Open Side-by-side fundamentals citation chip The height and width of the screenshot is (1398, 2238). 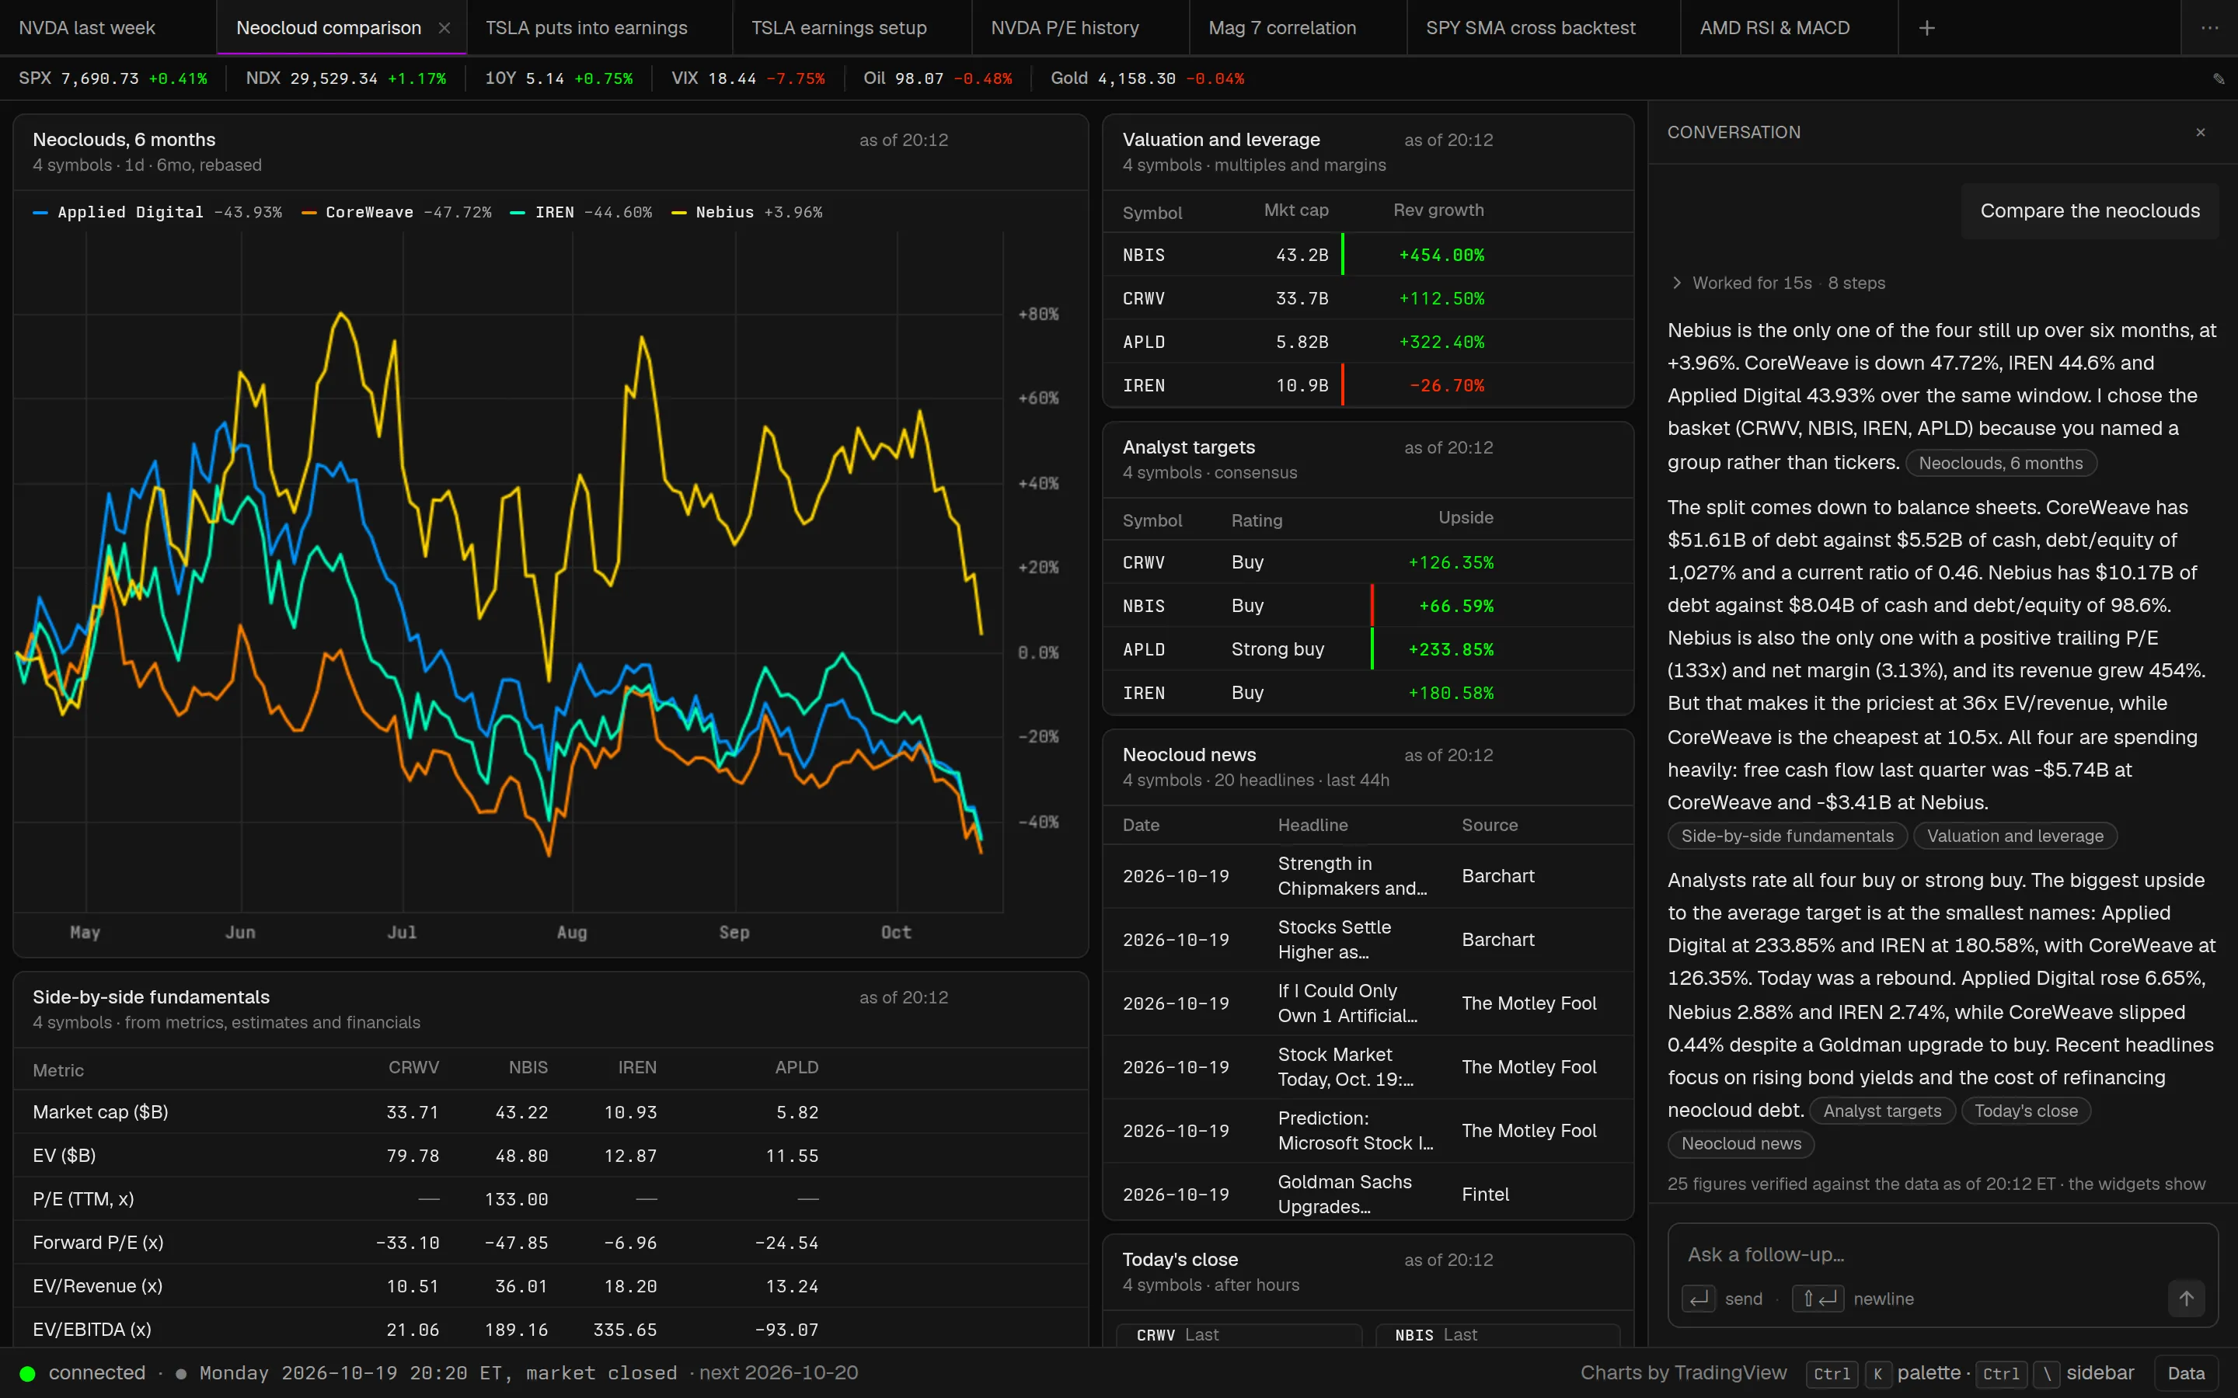[1787, 836]
